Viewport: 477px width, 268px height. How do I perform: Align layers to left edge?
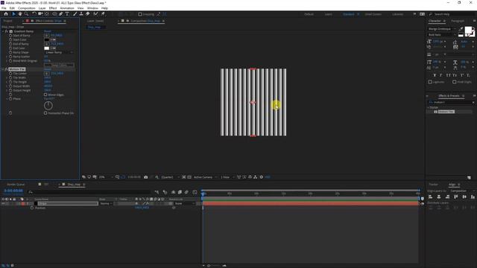click(x=431, y=197)
